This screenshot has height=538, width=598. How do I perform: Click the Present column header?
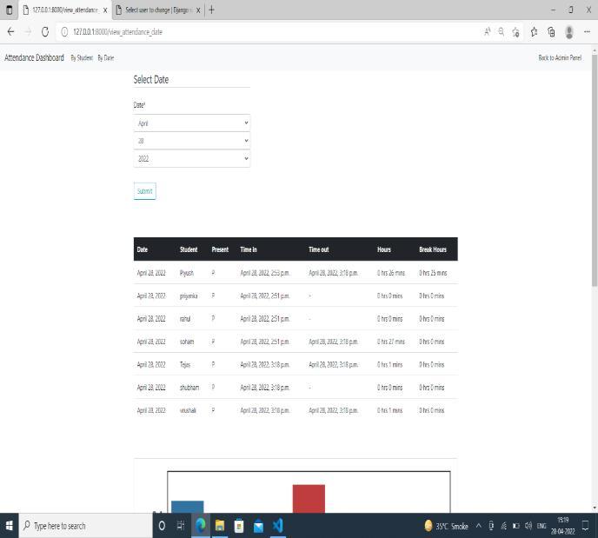(x=220, y=249)
